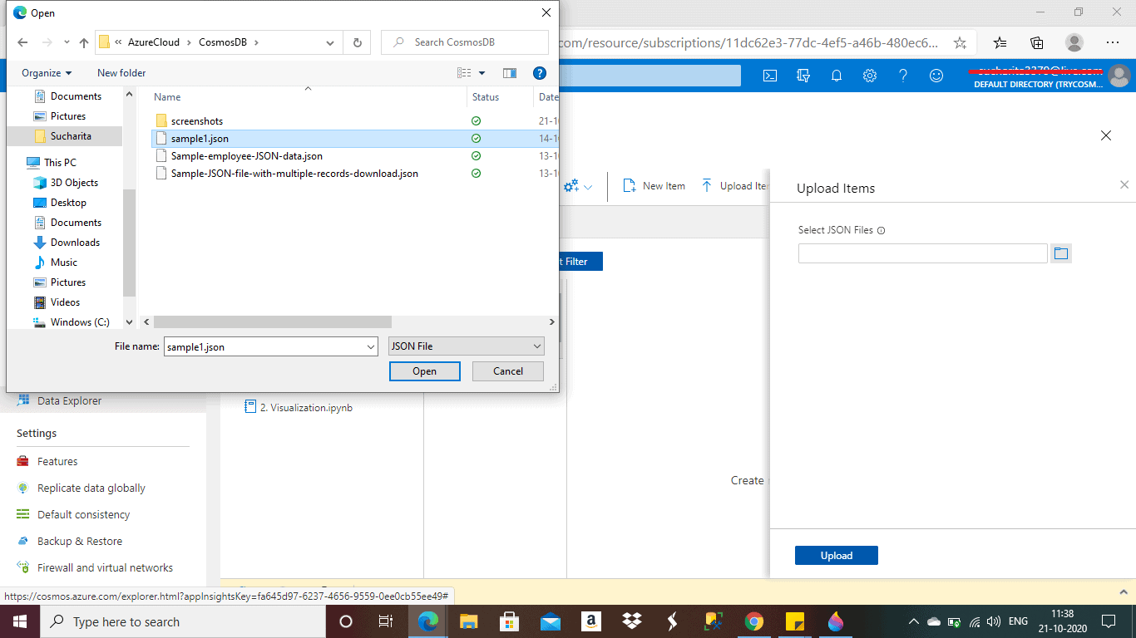Viewport: 1136px width, 638px height.
Task: Open the JSON File type dropdown
Action: pyautogui.click(x=467, y=346)
